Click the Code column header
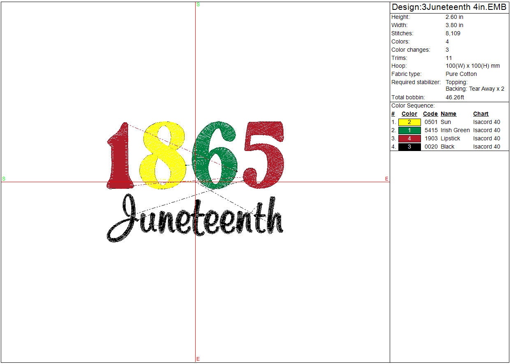This screenshot has width=511, height=364. tap(430, 114)
